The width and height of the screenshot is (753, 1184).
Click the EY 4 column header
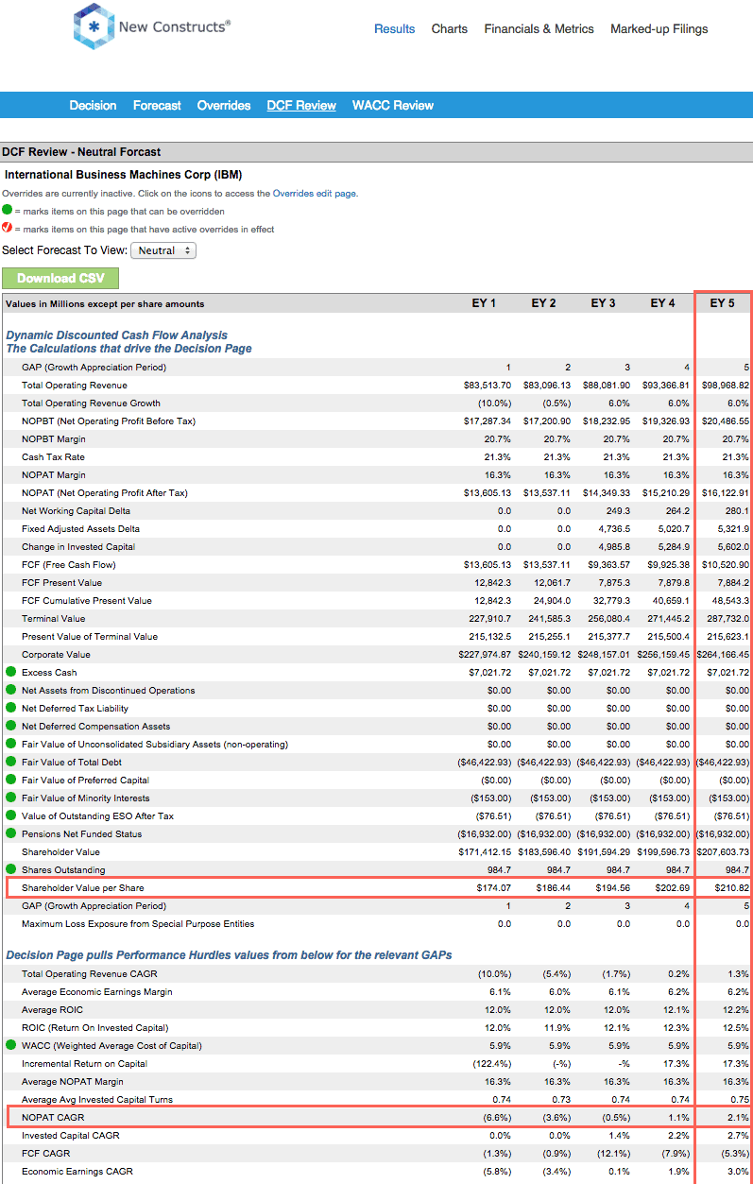point(662,303)
